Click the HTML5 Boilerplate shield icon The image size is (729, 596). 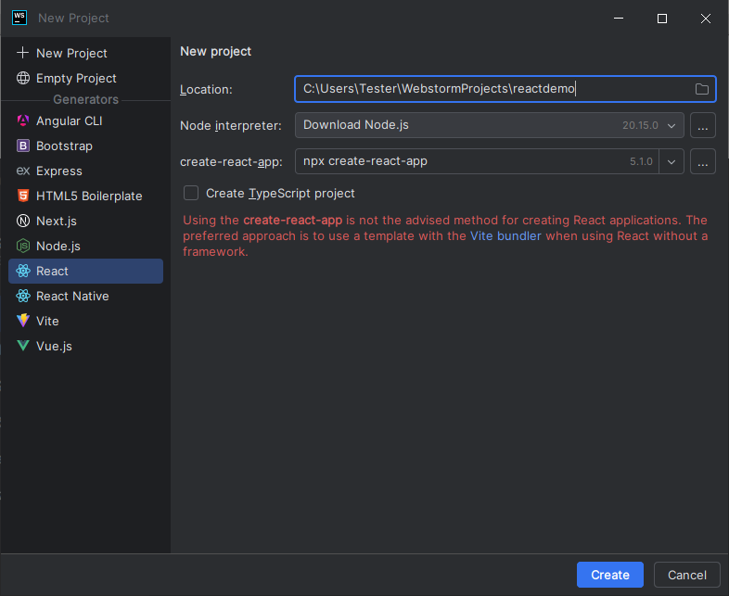(x=23, y=196)
